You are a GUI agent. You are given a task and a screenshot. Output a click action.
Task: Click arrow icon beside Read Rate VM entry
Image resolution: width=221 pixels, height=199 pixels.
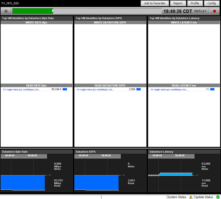click(4, 89)
